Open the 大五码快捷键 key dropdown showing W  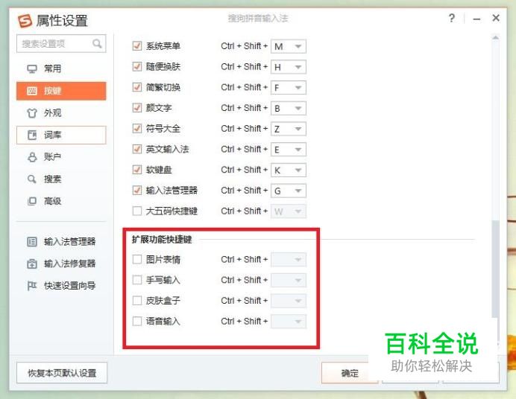pos(289,211)
